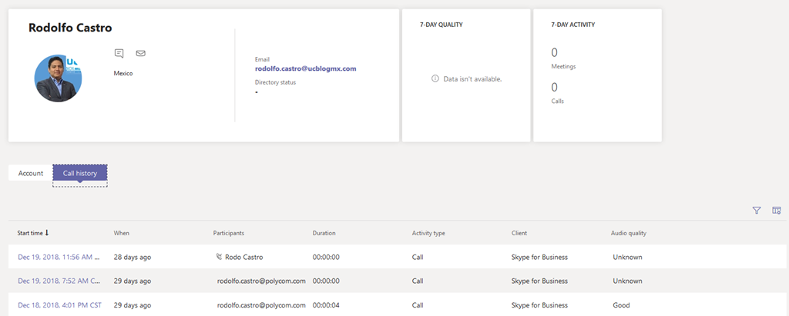Open the Dec 19, 2018, 7:52 AM call

[58, 281]
